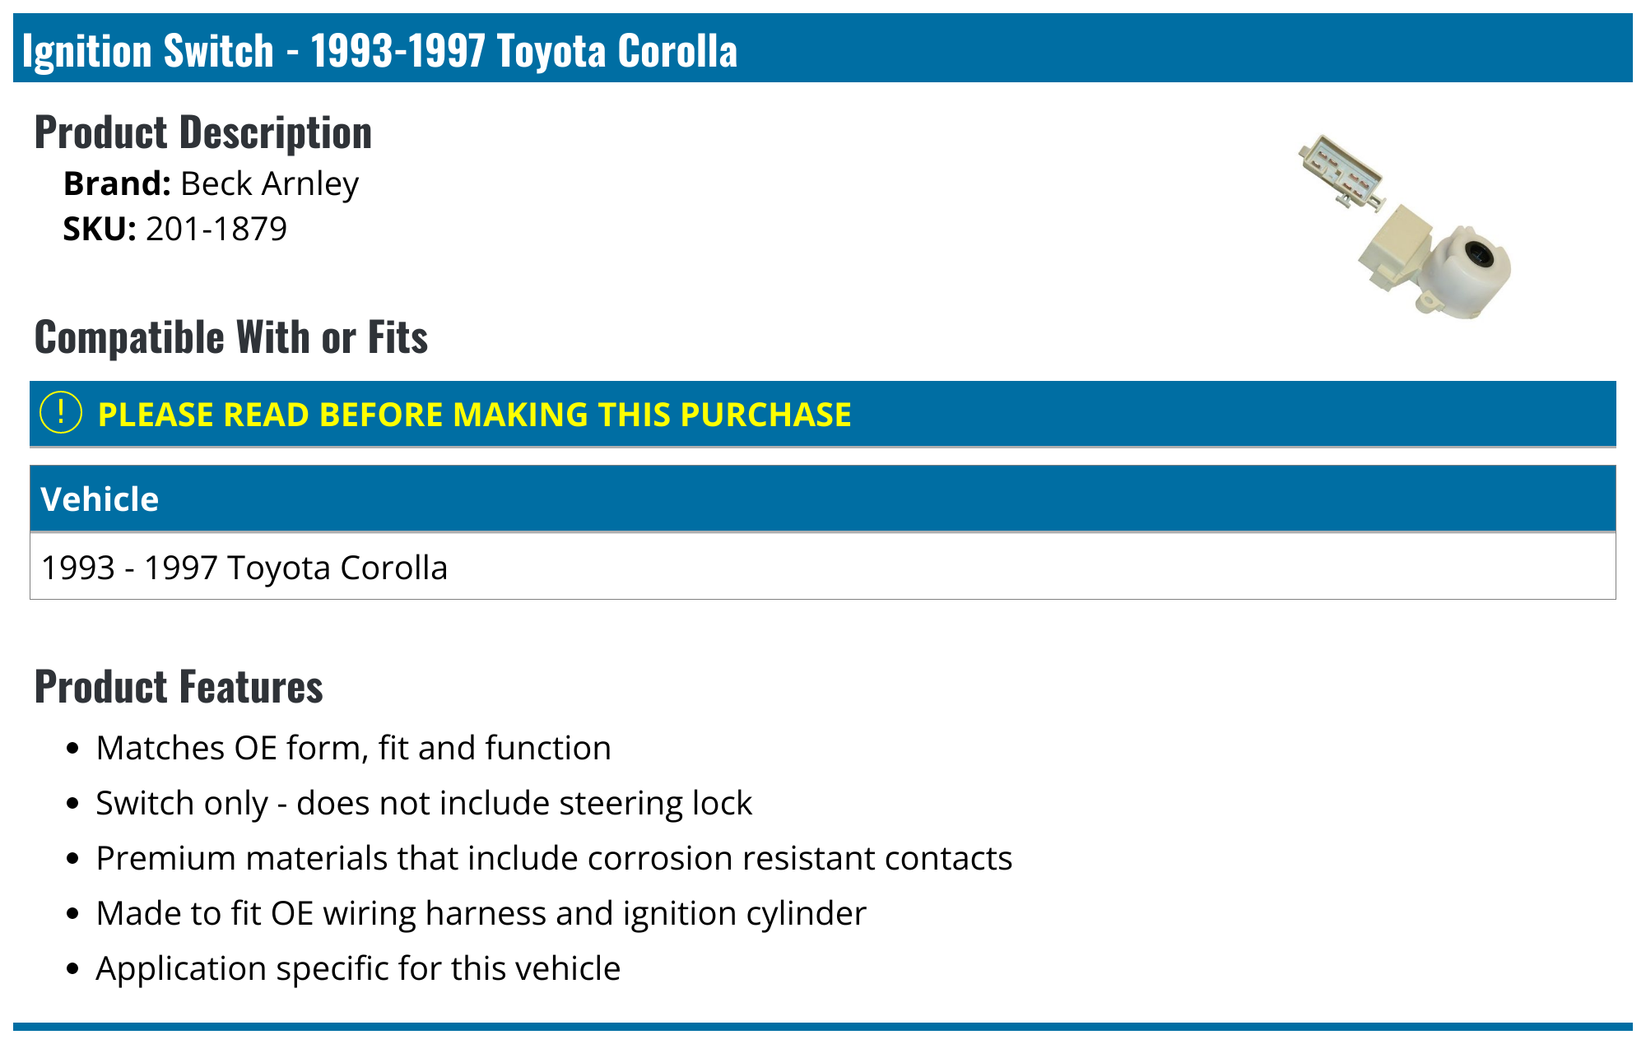Click the connector plug in product photo

[1341, 169]
